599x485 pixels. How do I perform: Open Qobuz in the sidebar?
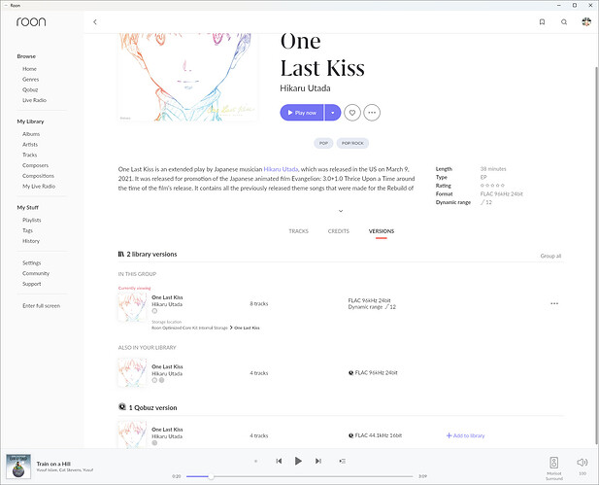coord(30,89)
